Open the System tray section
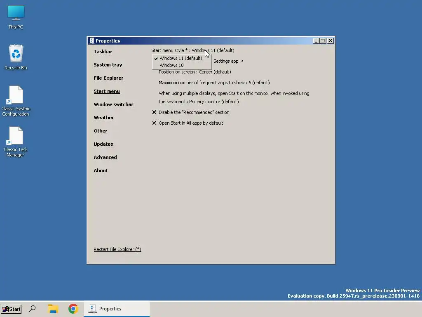The height and width of the screenshot is (317, 422). tap(108, 65)
